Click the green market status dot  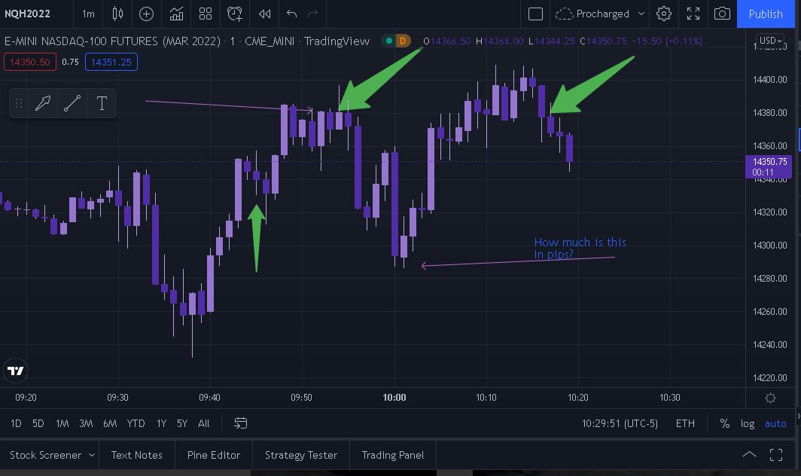(x=388, y=41)
